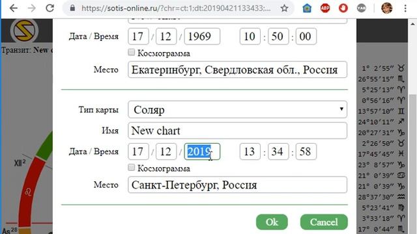Click the browser forward arrow
This screenshot has width=417, height=234.
(x=32, y=8)
